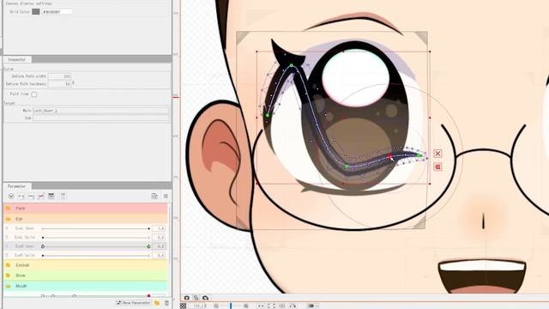This screenshot has height=309, width=549.
Task: Toggle the lock icon beside EyeR Open
Action: tap(7, 246)
